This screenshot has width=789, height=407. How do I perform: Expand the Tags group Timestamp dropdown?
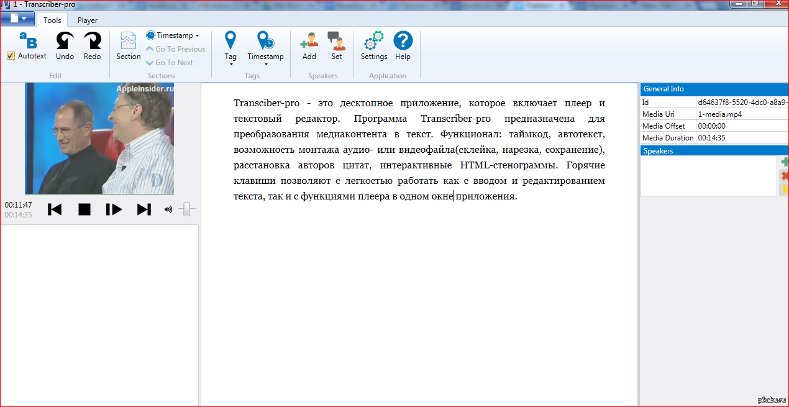tap(265, 63)
